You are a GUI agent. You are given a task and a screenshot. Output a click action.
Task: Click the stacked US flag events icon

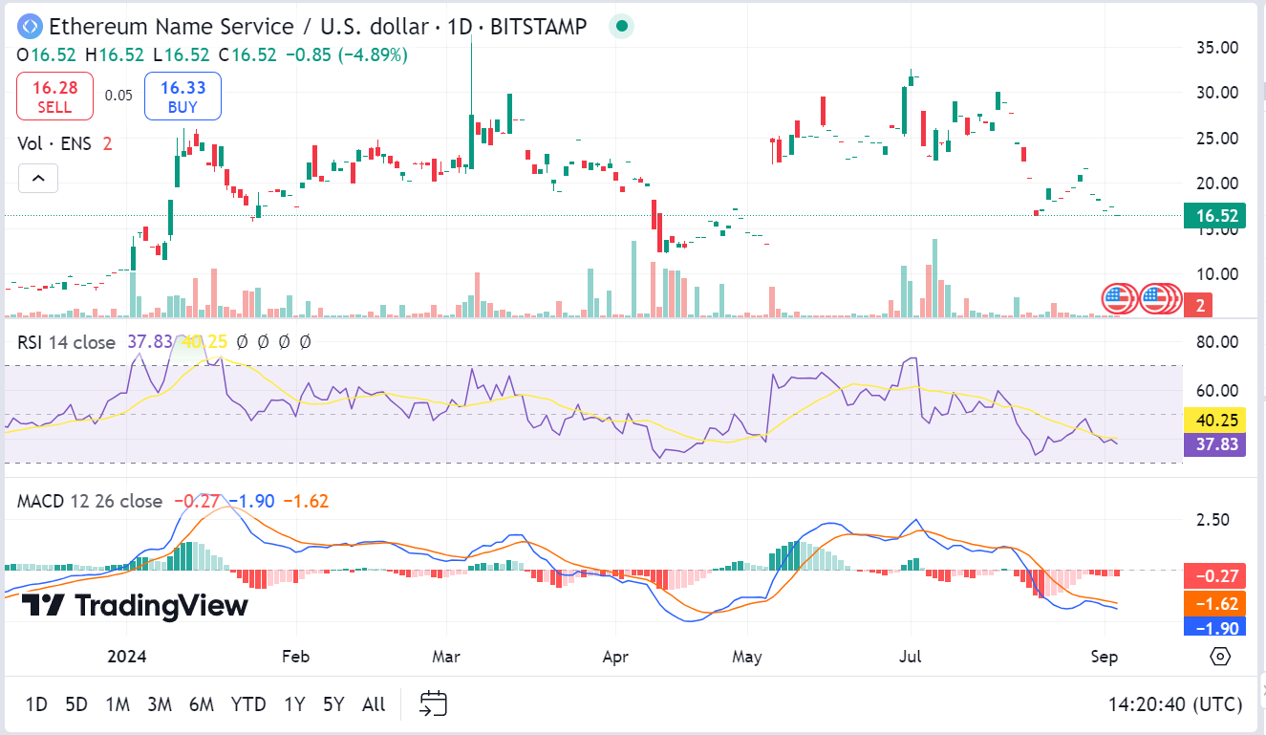[x=1156, y=298]
